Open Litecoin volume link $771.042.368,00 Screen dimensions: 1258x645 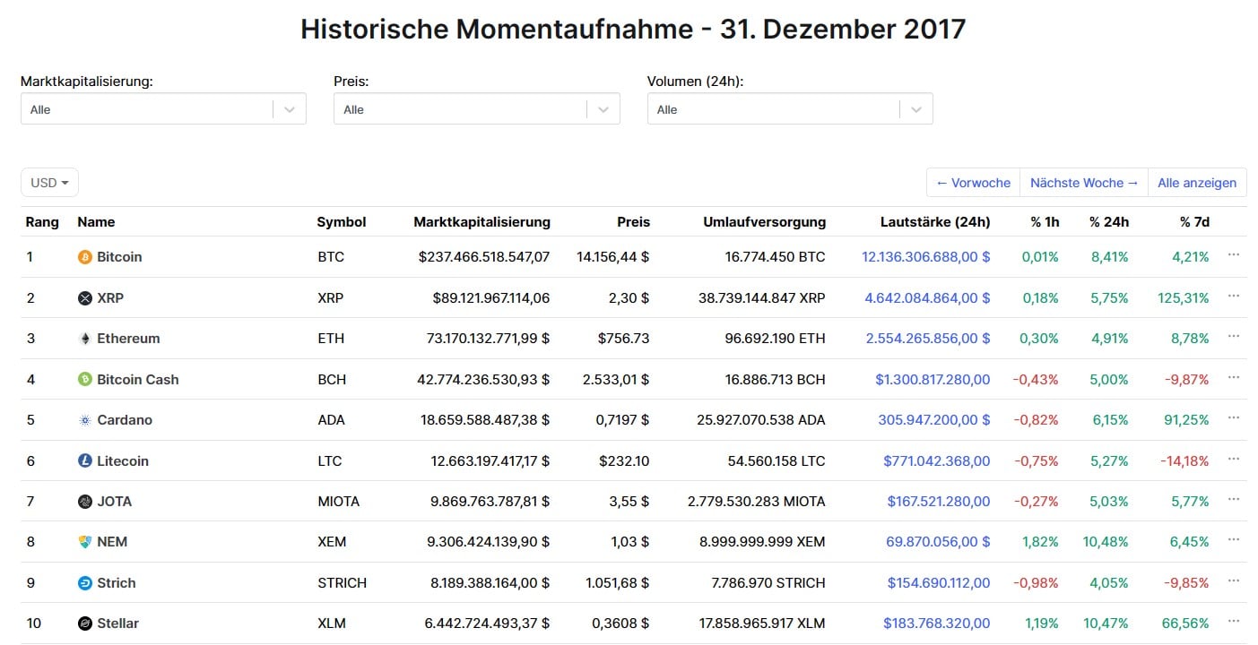(937, 461)
